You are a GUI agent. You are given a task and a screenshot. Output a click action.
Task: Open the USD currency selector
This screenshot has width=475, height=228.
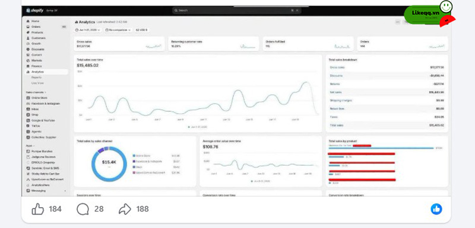click(141, 30)
